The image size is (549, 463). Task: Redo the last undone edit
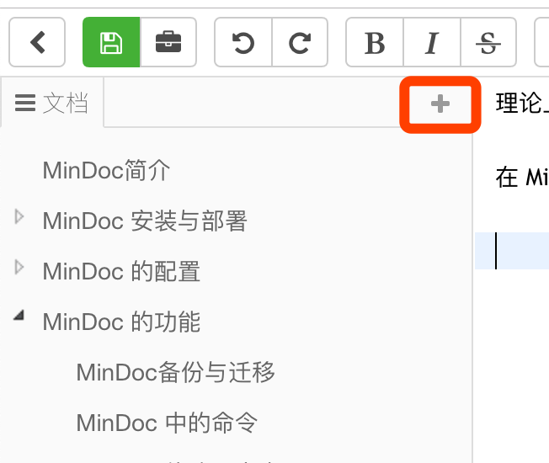click(x=300, y=42)
